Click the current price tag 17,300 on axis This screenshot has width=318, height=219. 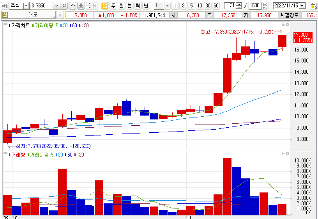coord(303,37)
